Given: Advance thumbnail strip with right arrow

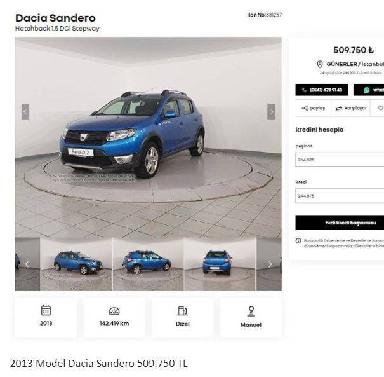Looking at the screenshot, I should click(x=270, y=264).
